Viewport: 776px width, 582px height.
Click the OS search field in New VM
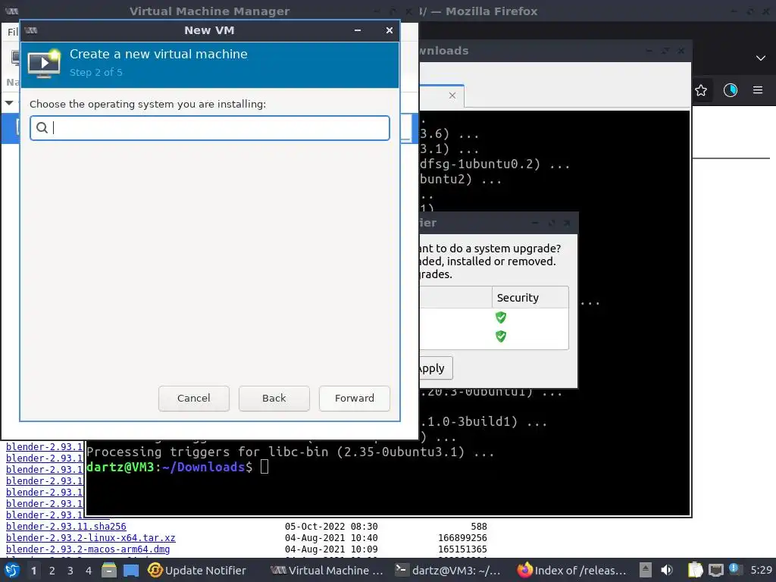[210, 128]
